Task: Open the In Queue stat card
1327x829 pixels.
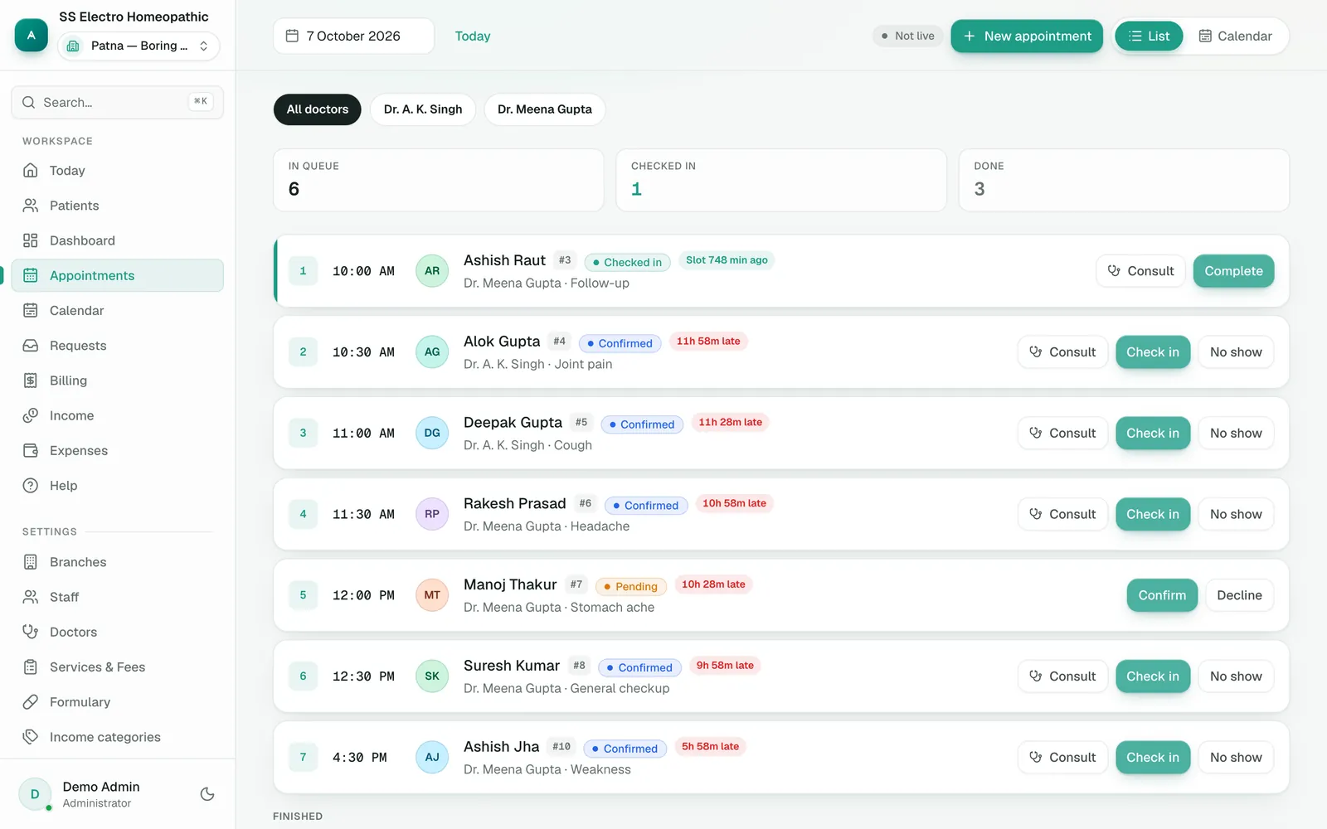Action: tap(439, 180)
